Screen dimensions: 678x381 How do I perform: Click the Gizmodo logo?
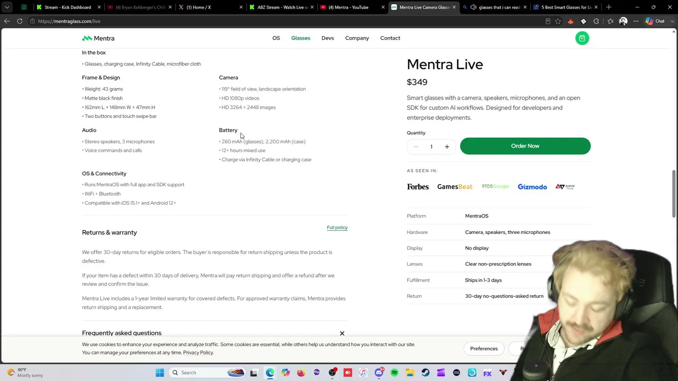point(532,187)
